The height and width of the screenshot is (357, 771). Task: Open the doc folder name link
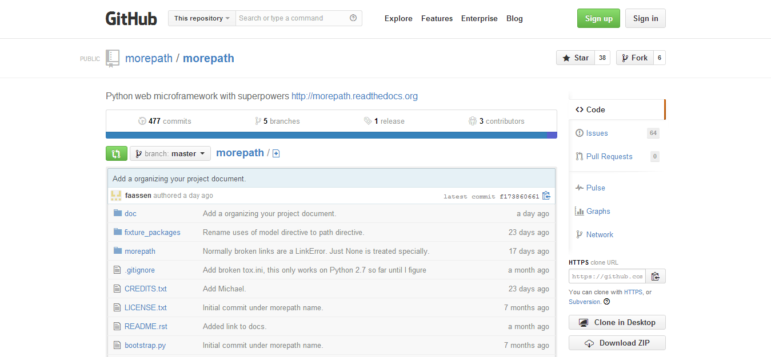(130, 213)
